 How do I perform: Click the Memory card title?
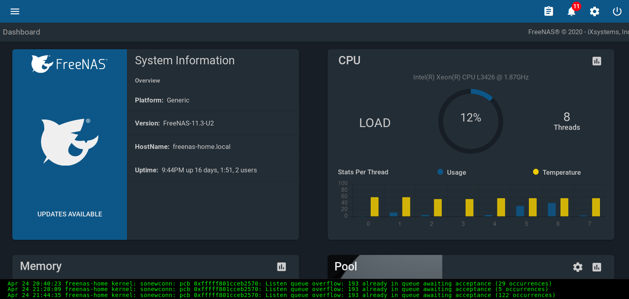[x=41, y=266]
